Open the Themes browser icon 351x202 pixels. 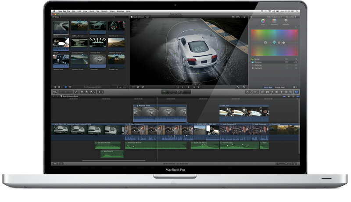(x=290, y=92)
